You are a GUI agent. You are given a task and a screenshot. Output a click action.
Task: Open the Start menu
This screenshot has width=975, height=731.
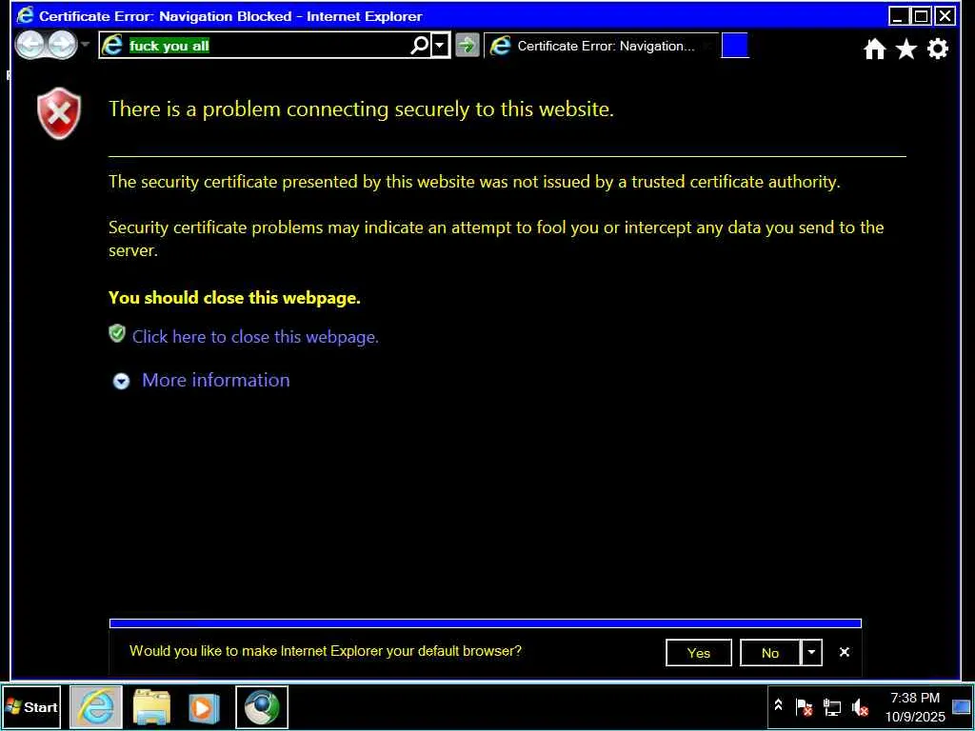pos(31,707)
